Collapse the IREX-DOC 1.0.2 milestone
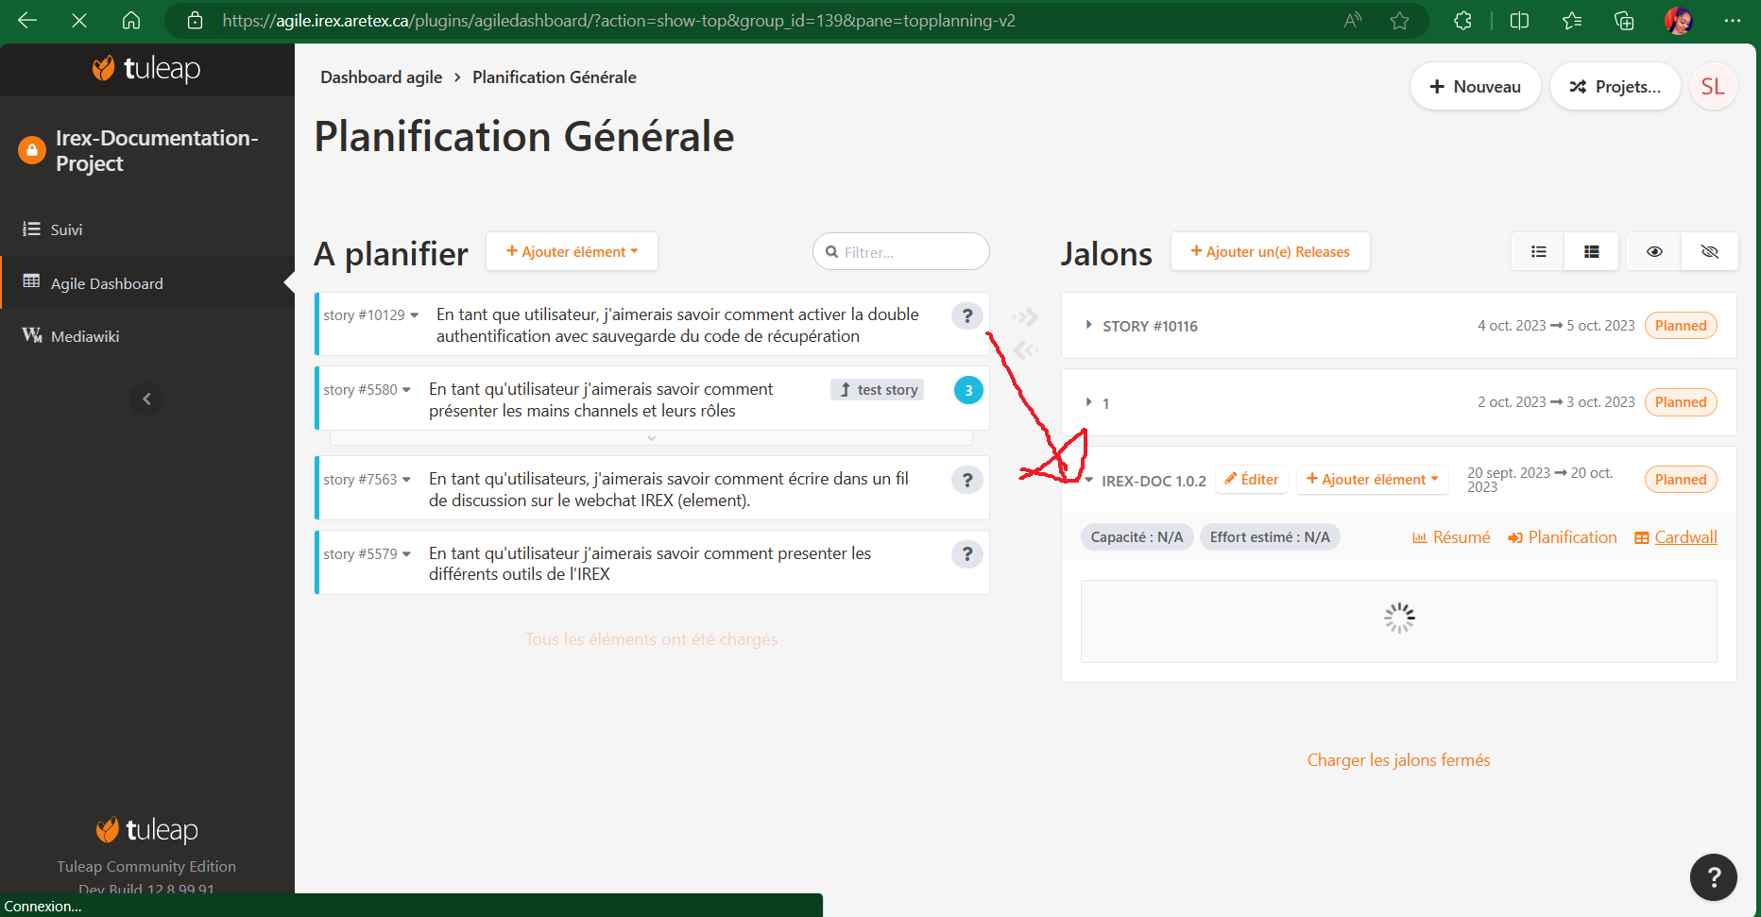This screenshot has width=1761, height=917. coord(1088,481)
